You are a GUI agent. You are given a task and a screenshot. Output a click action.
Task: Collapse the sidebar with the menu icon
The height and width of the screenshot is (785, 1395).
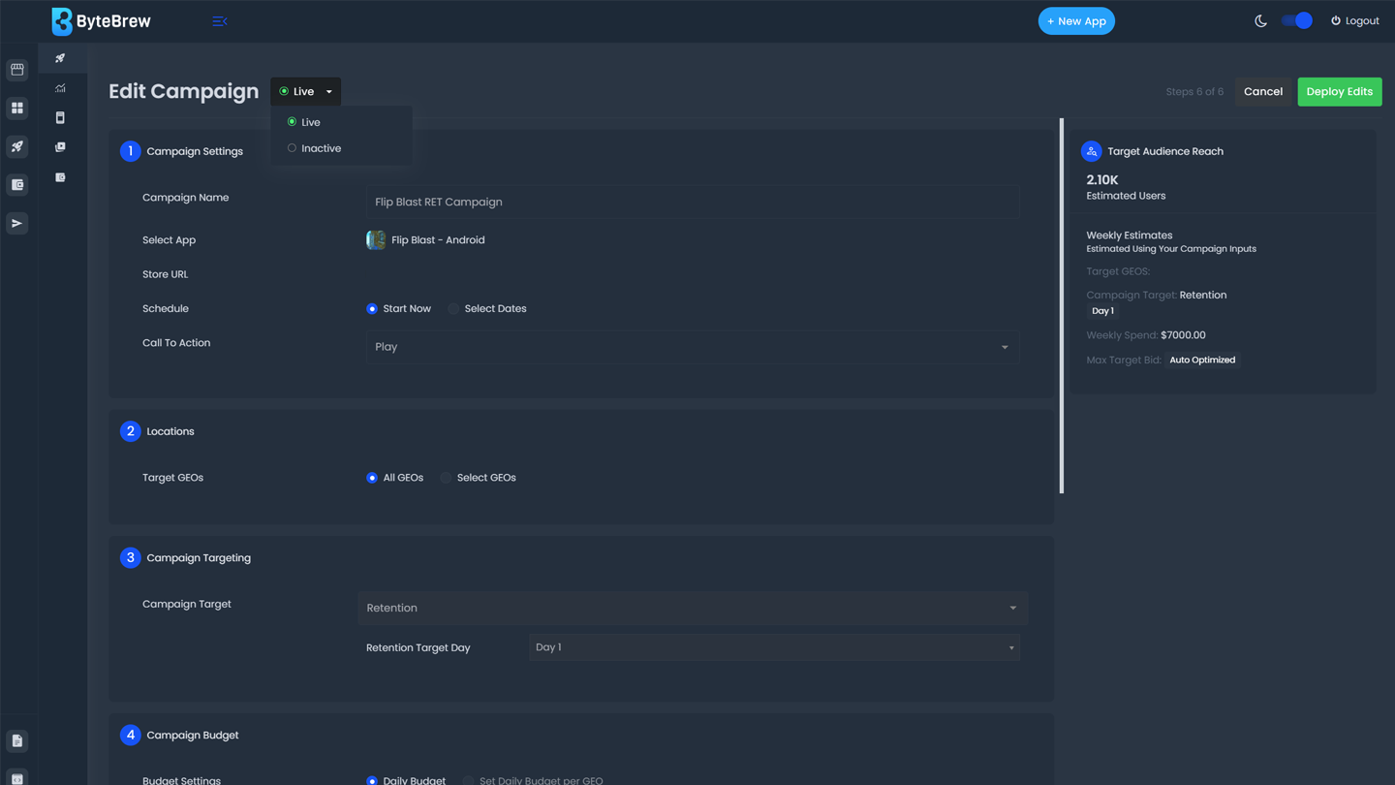(x=220, y=21)
